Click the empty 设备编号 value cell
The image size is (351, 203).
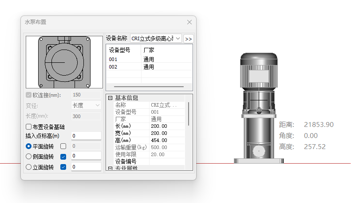(167, 161)
